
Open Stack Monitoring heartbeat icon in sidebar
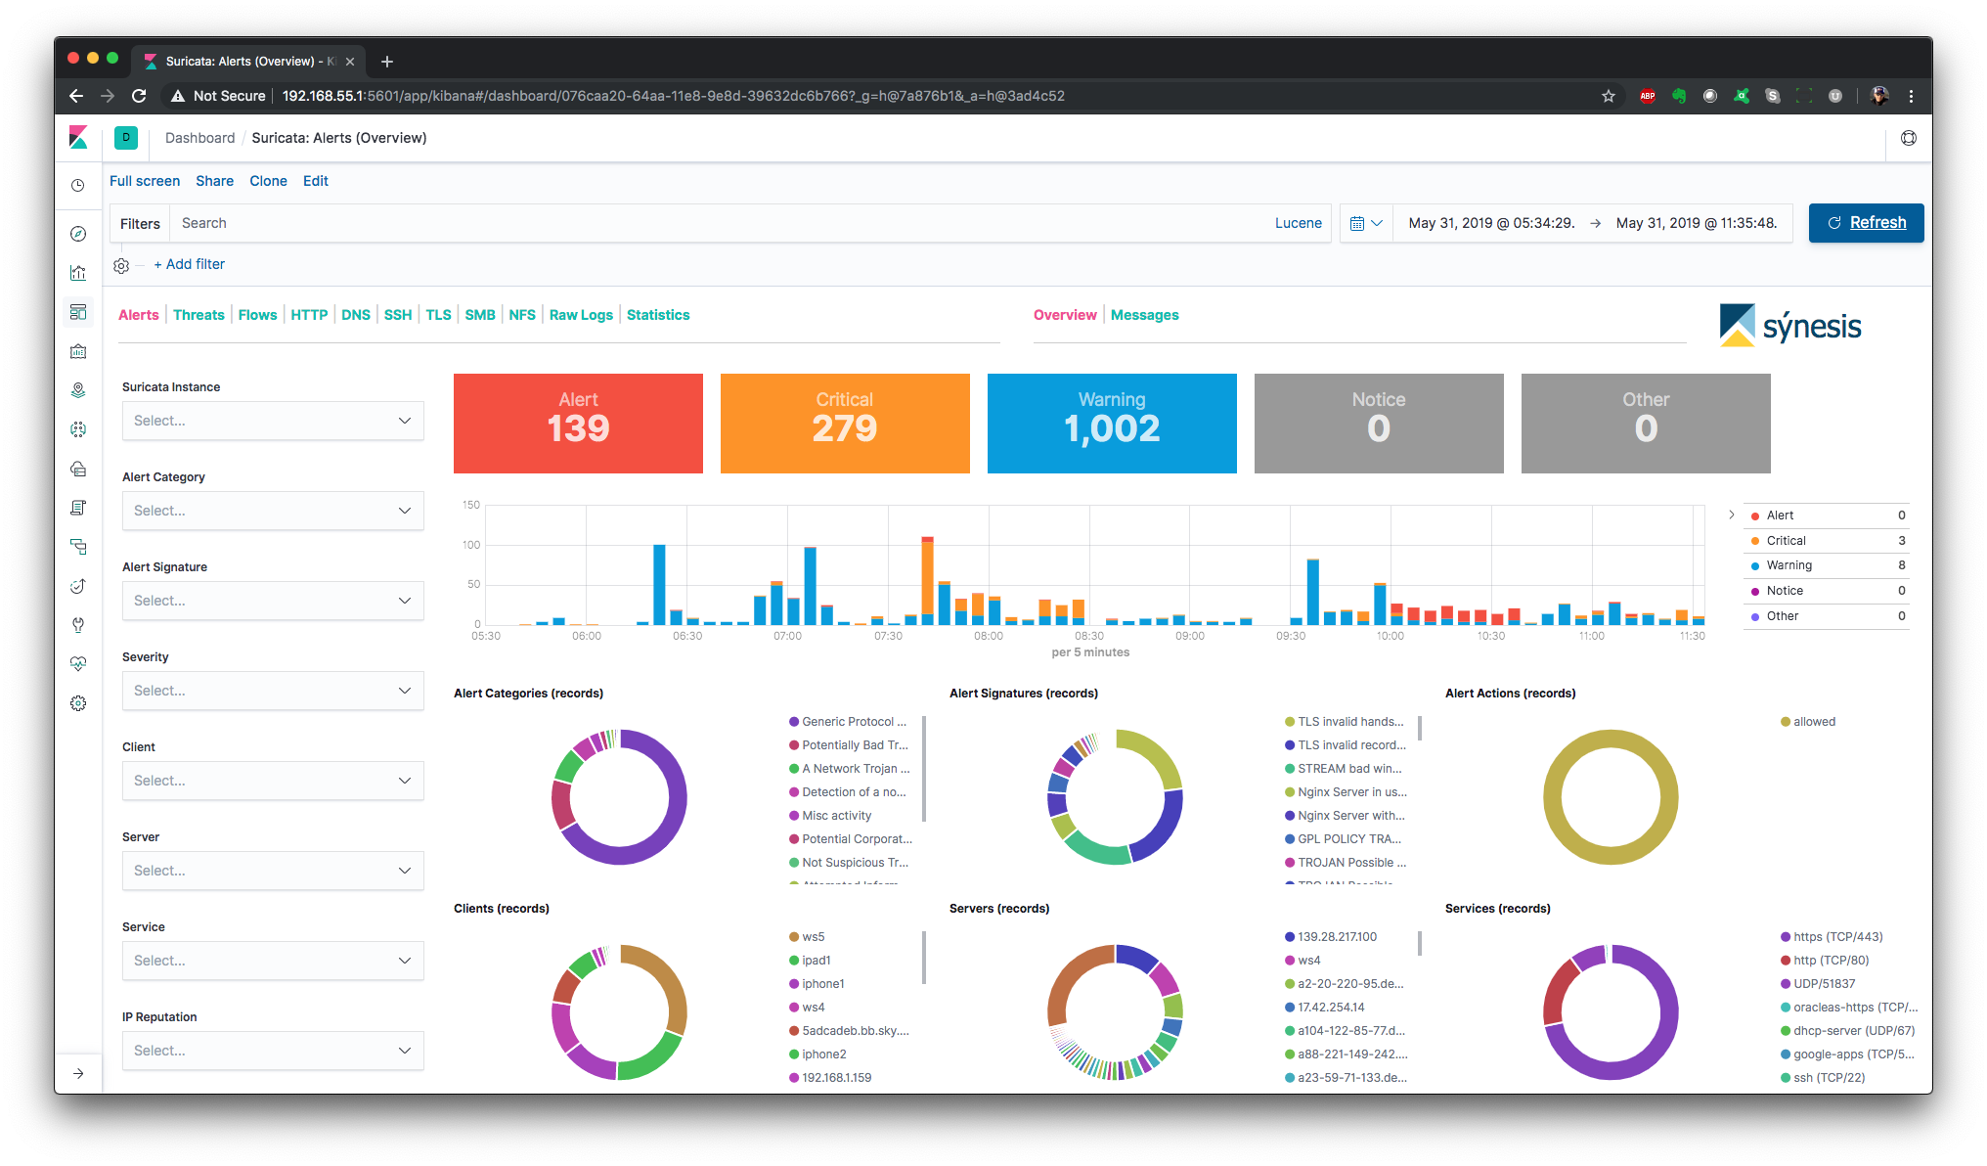pyautogui.click(x=78, y=664)
